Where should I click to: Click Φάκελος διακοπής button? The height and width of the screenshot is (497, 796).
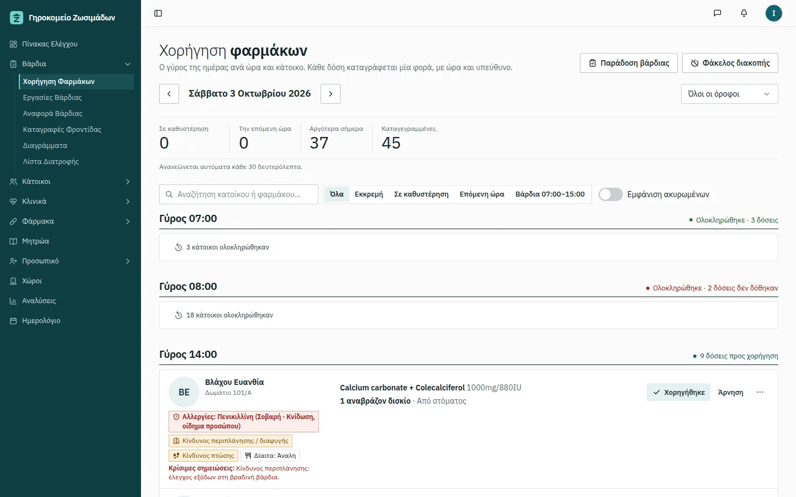pos(730,63)
